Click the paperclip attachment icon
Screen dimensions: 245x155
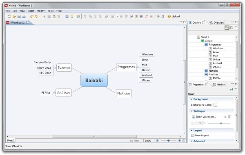click(x=107, y=16)
